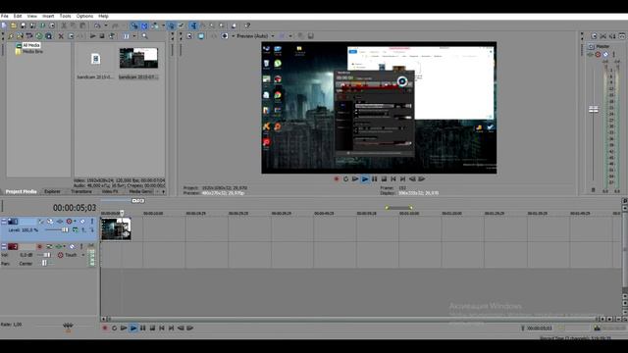
Task: Click the Render As icon in main toolbar
Action: 42,25
